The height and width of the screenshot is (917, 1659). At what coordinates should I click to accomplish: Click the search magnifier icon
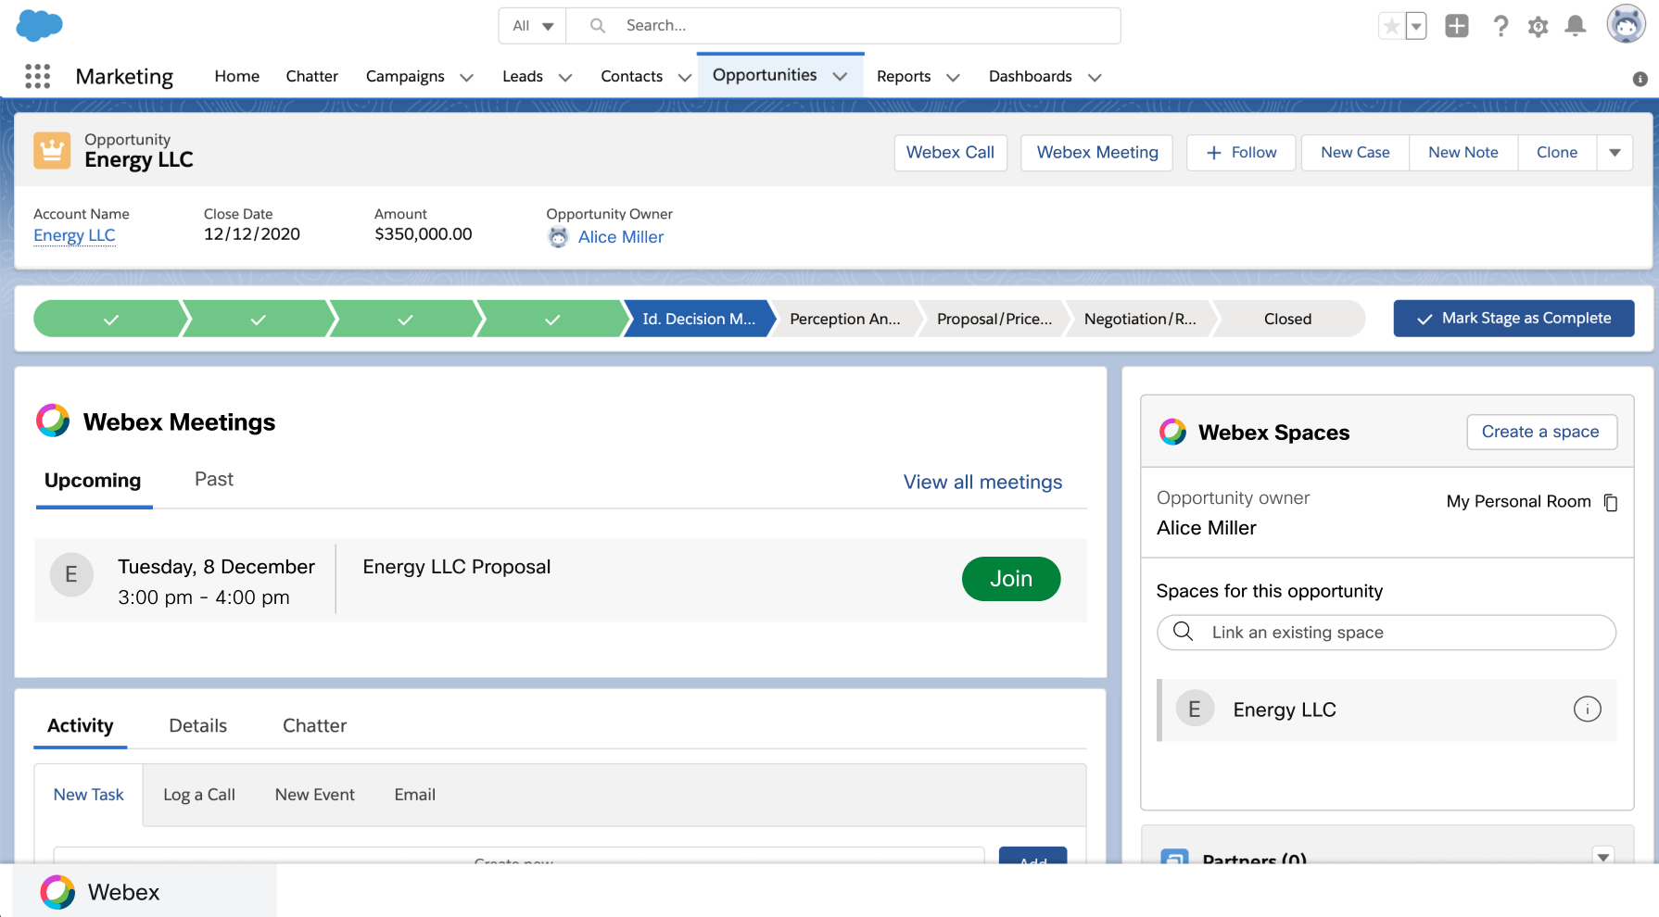click(x=599, y=26)
